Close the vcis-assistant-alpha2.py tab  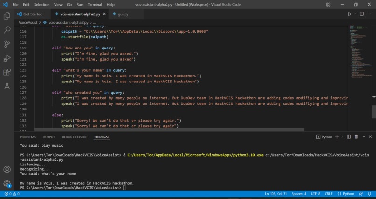tap(104, 14)
